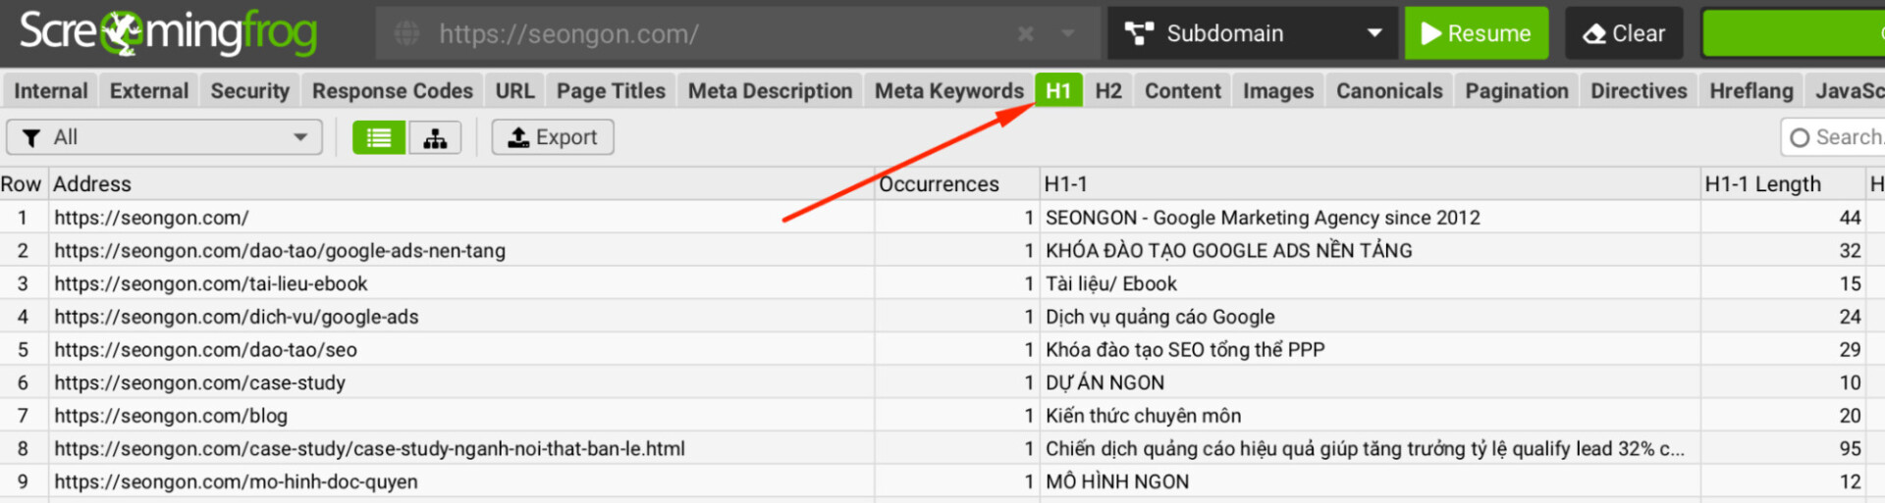
Task: Click the Export button
Action: point(553,137)
